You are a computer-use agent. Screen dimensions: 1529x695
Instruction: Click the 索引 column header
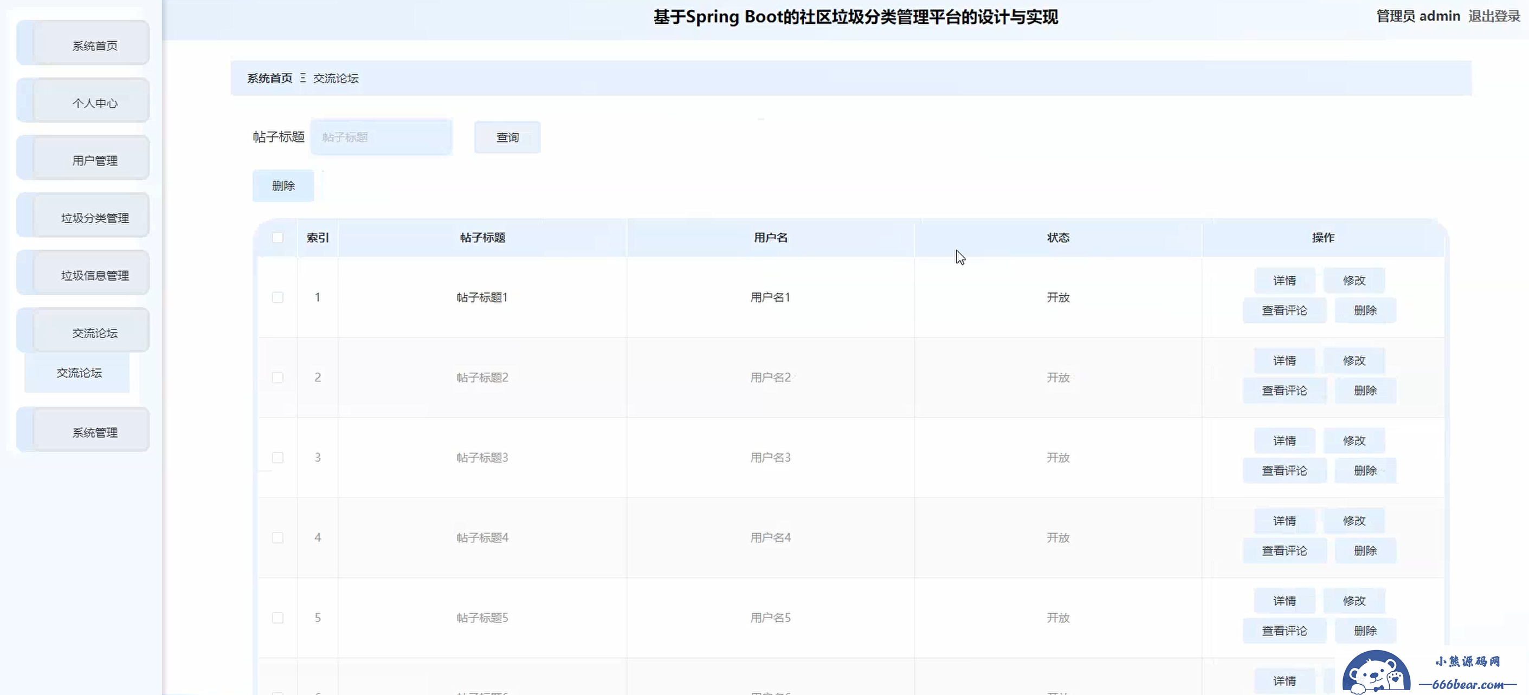click(x=318, y=238)
